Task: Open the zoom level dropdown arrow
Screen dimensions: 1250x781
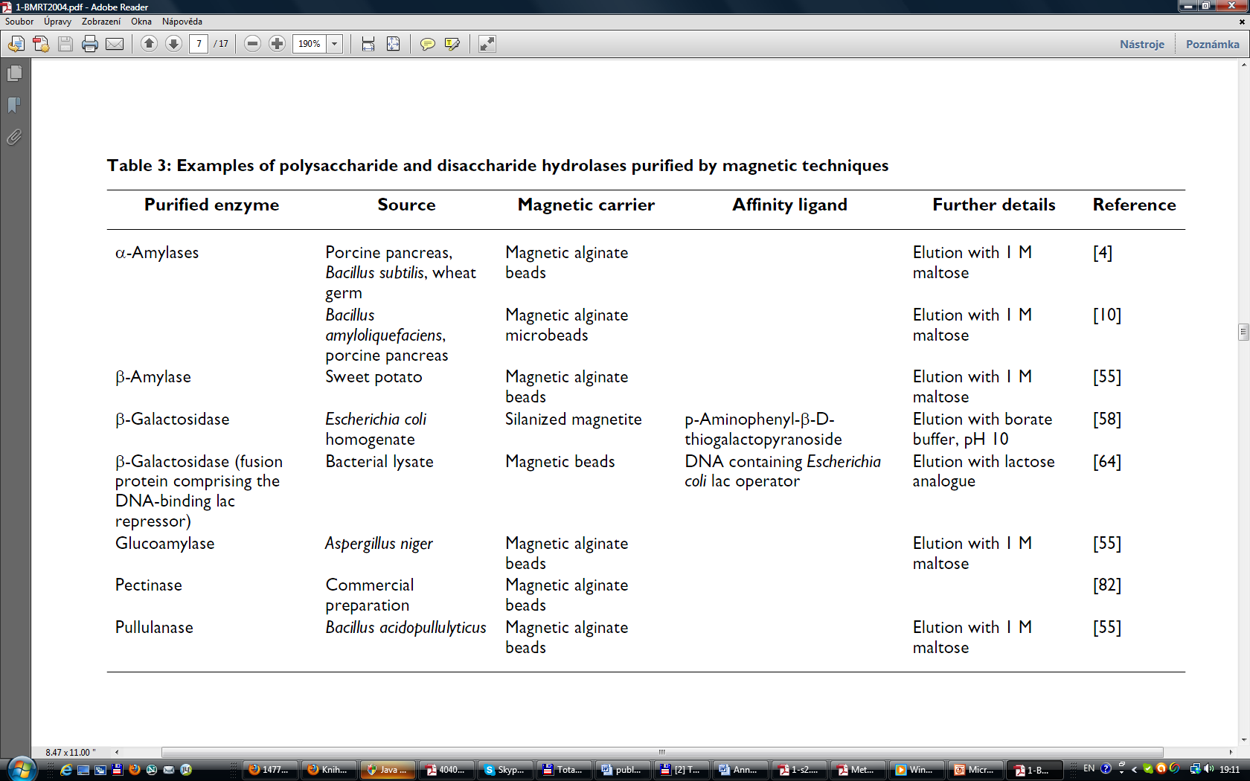Action: 335,44
